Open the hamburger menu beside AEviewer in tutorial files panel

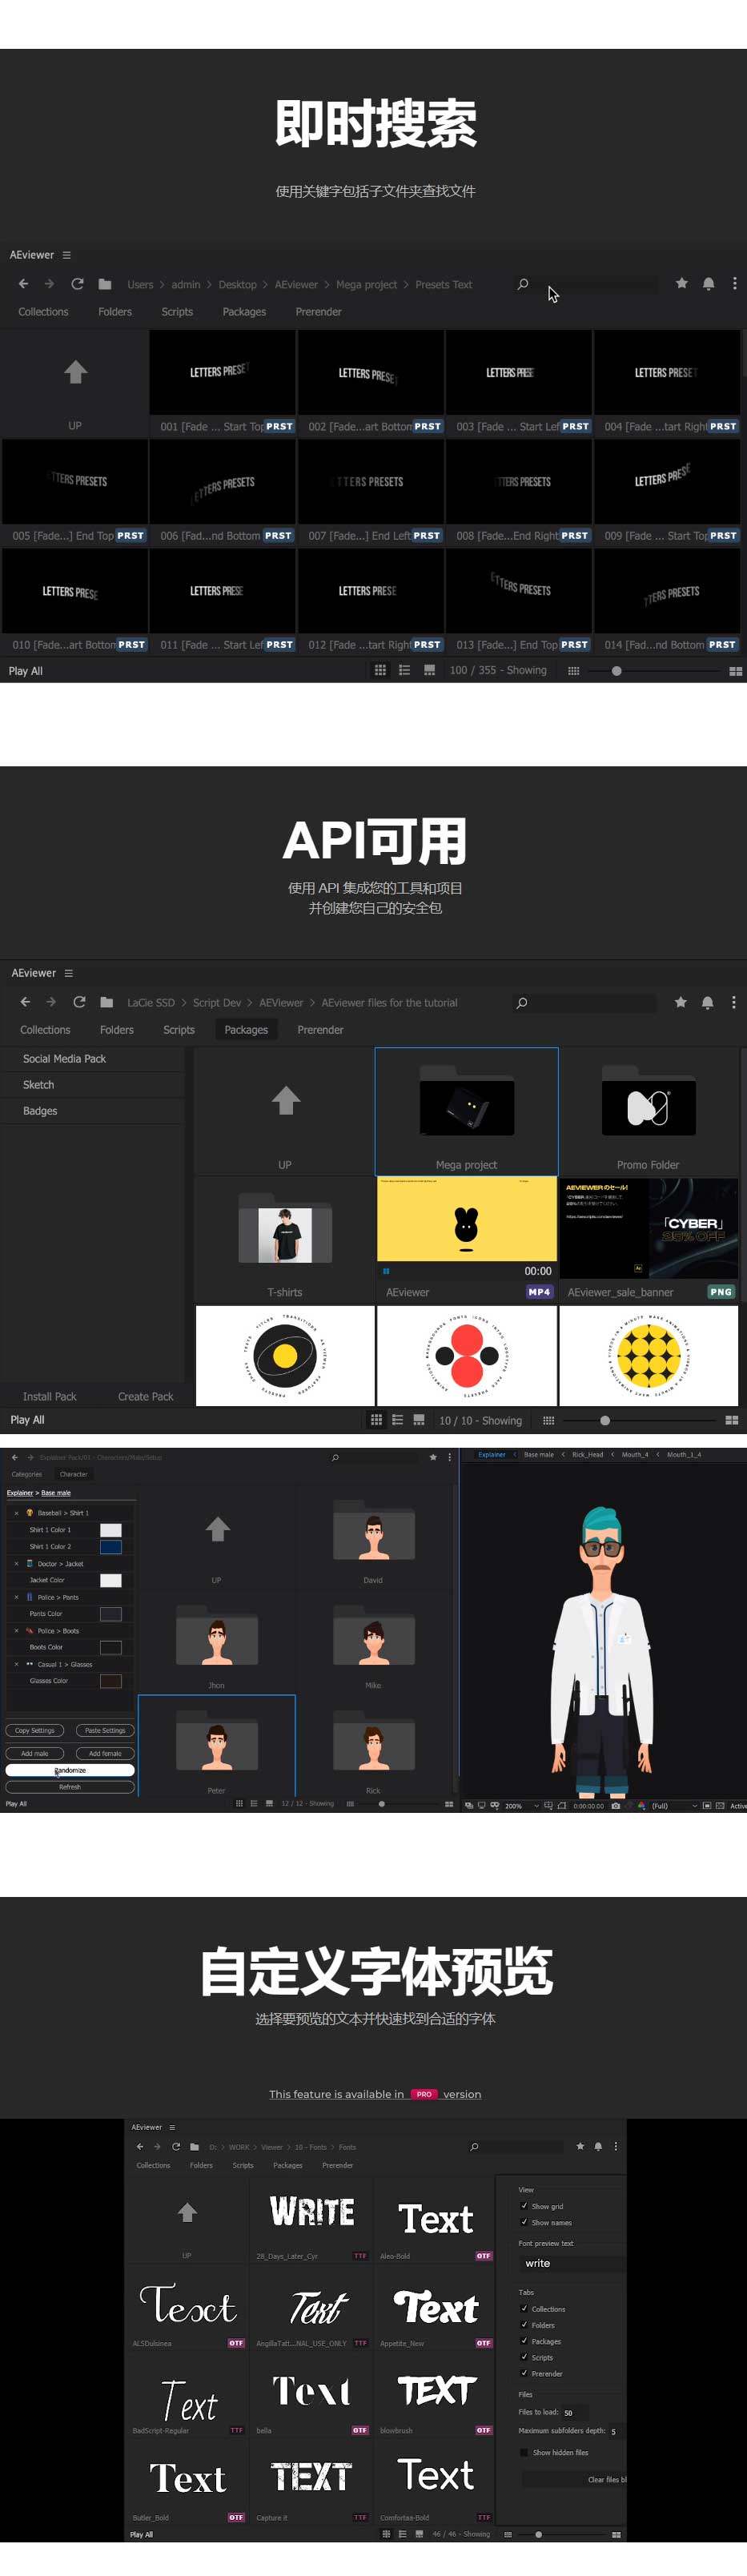[68, 973]
